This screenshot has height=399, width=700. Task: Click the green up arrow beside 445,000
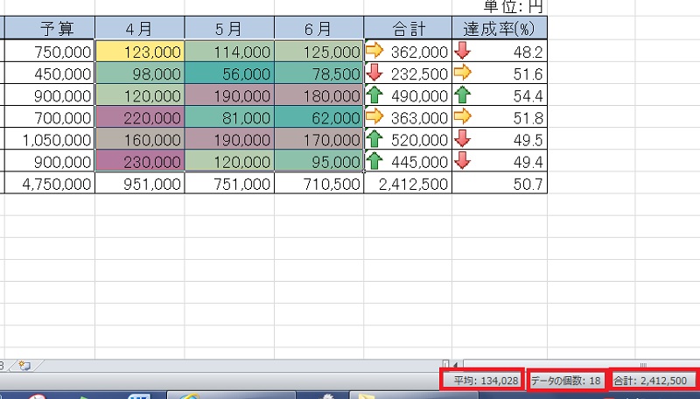[x=374, y=161]
